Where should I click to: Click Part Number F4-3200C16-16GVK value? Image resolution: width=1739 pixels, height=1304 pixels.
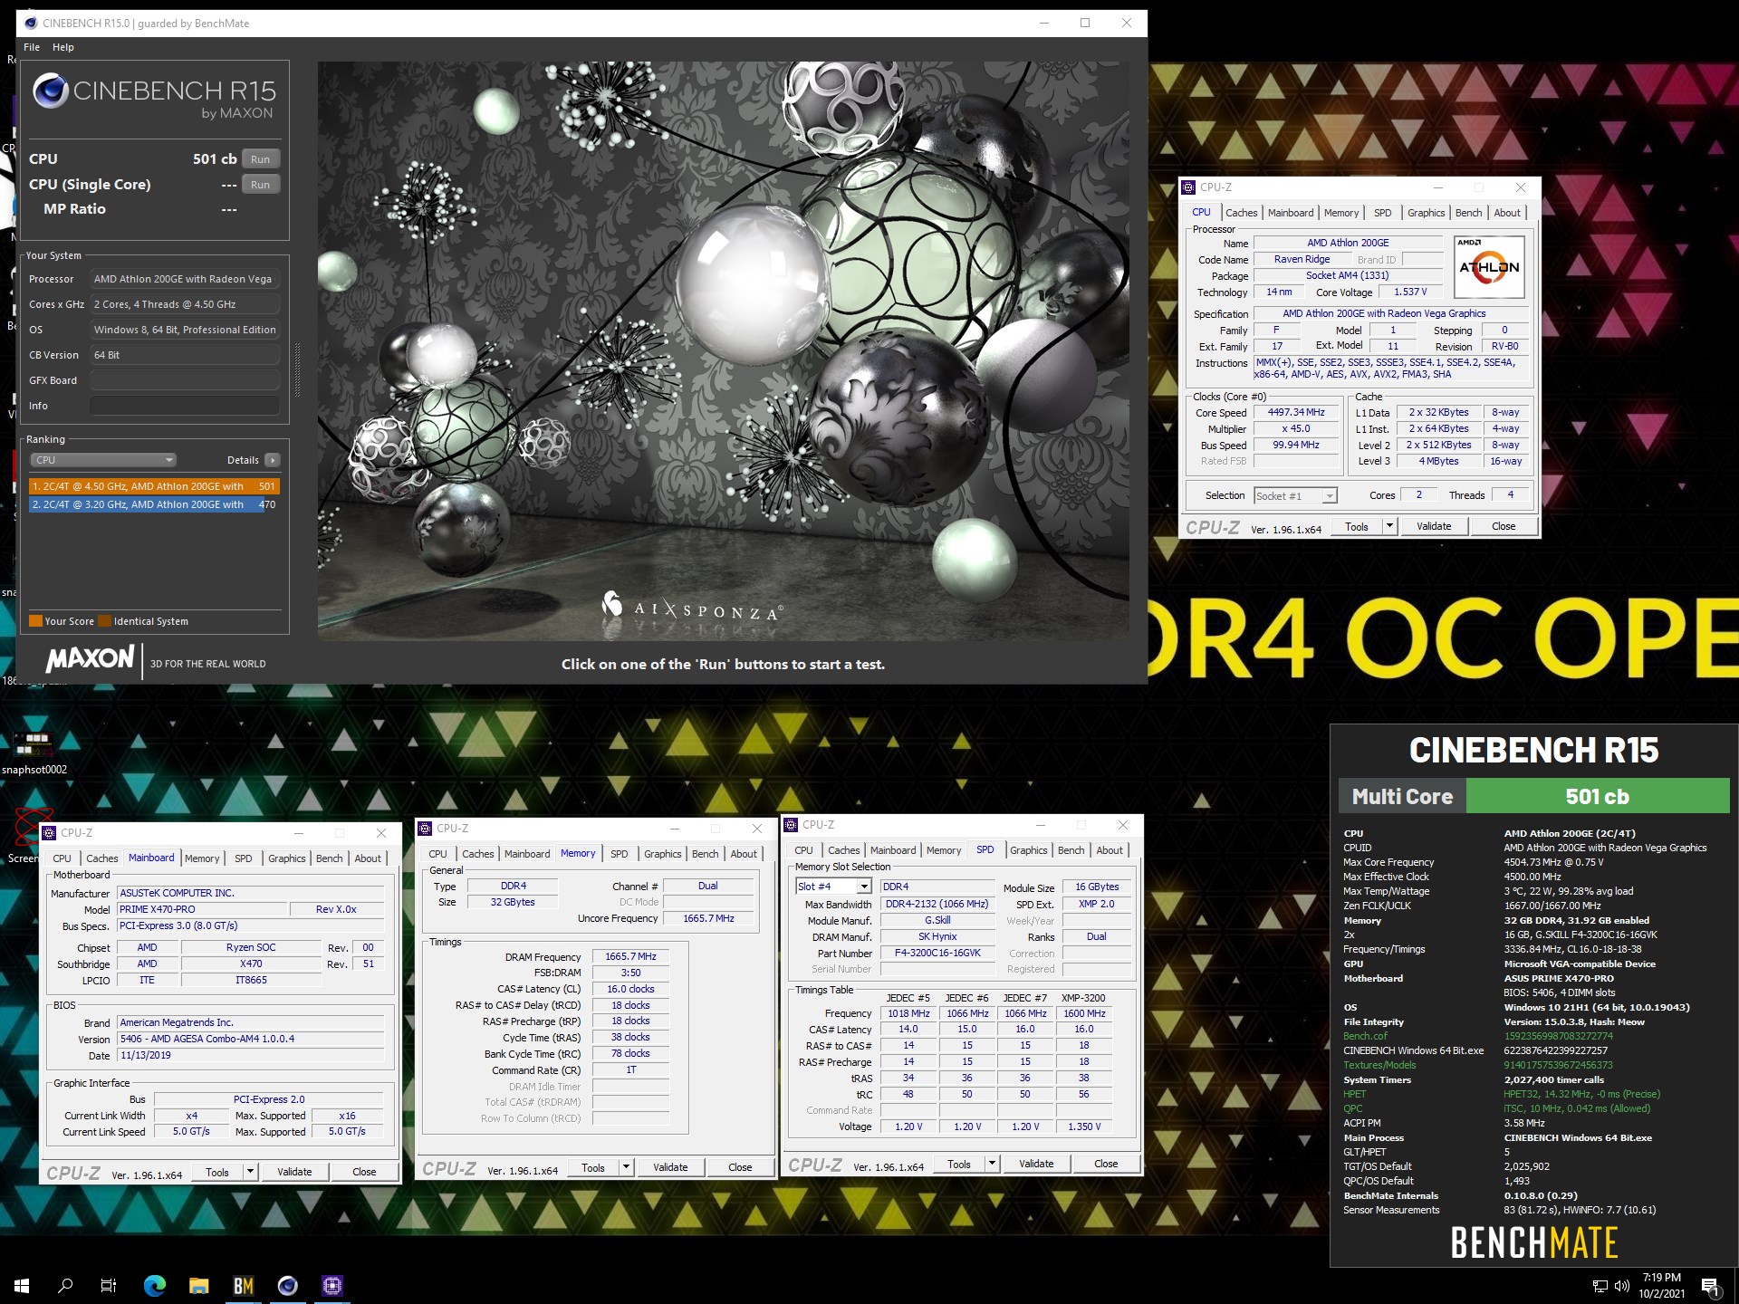pyautogui.click(x=937, y=953)
